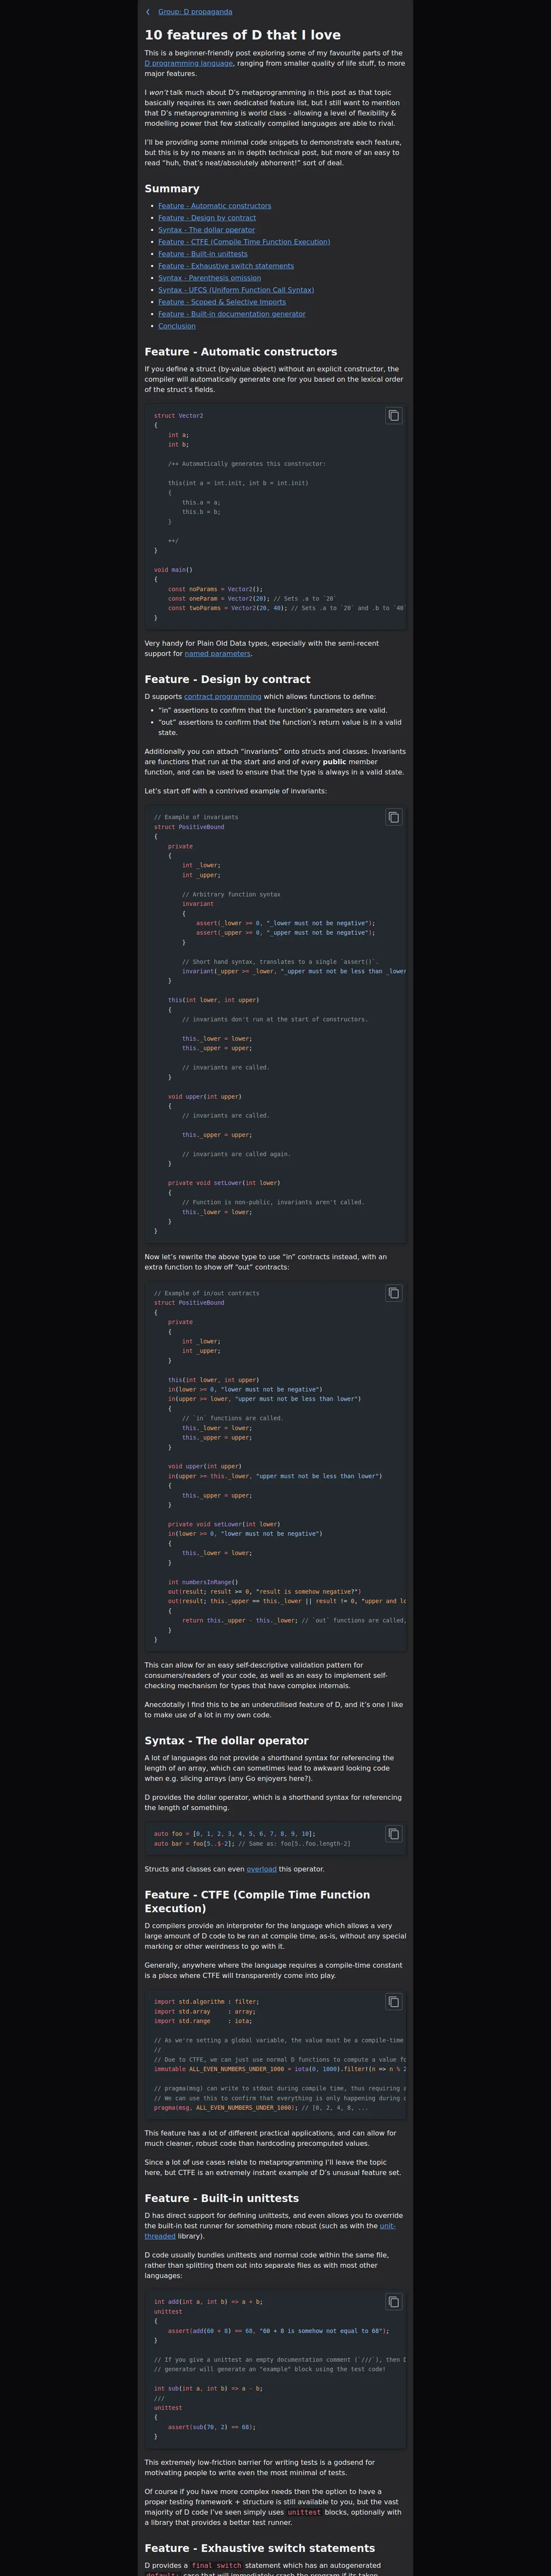Copy the Vector2 struct code snippet
This screenshot has width=551, height=2576.
coord(393,415)
